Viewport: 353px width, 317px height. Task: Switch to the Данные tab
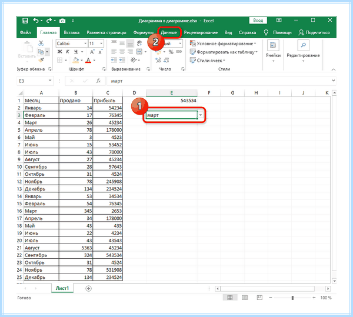169,32
